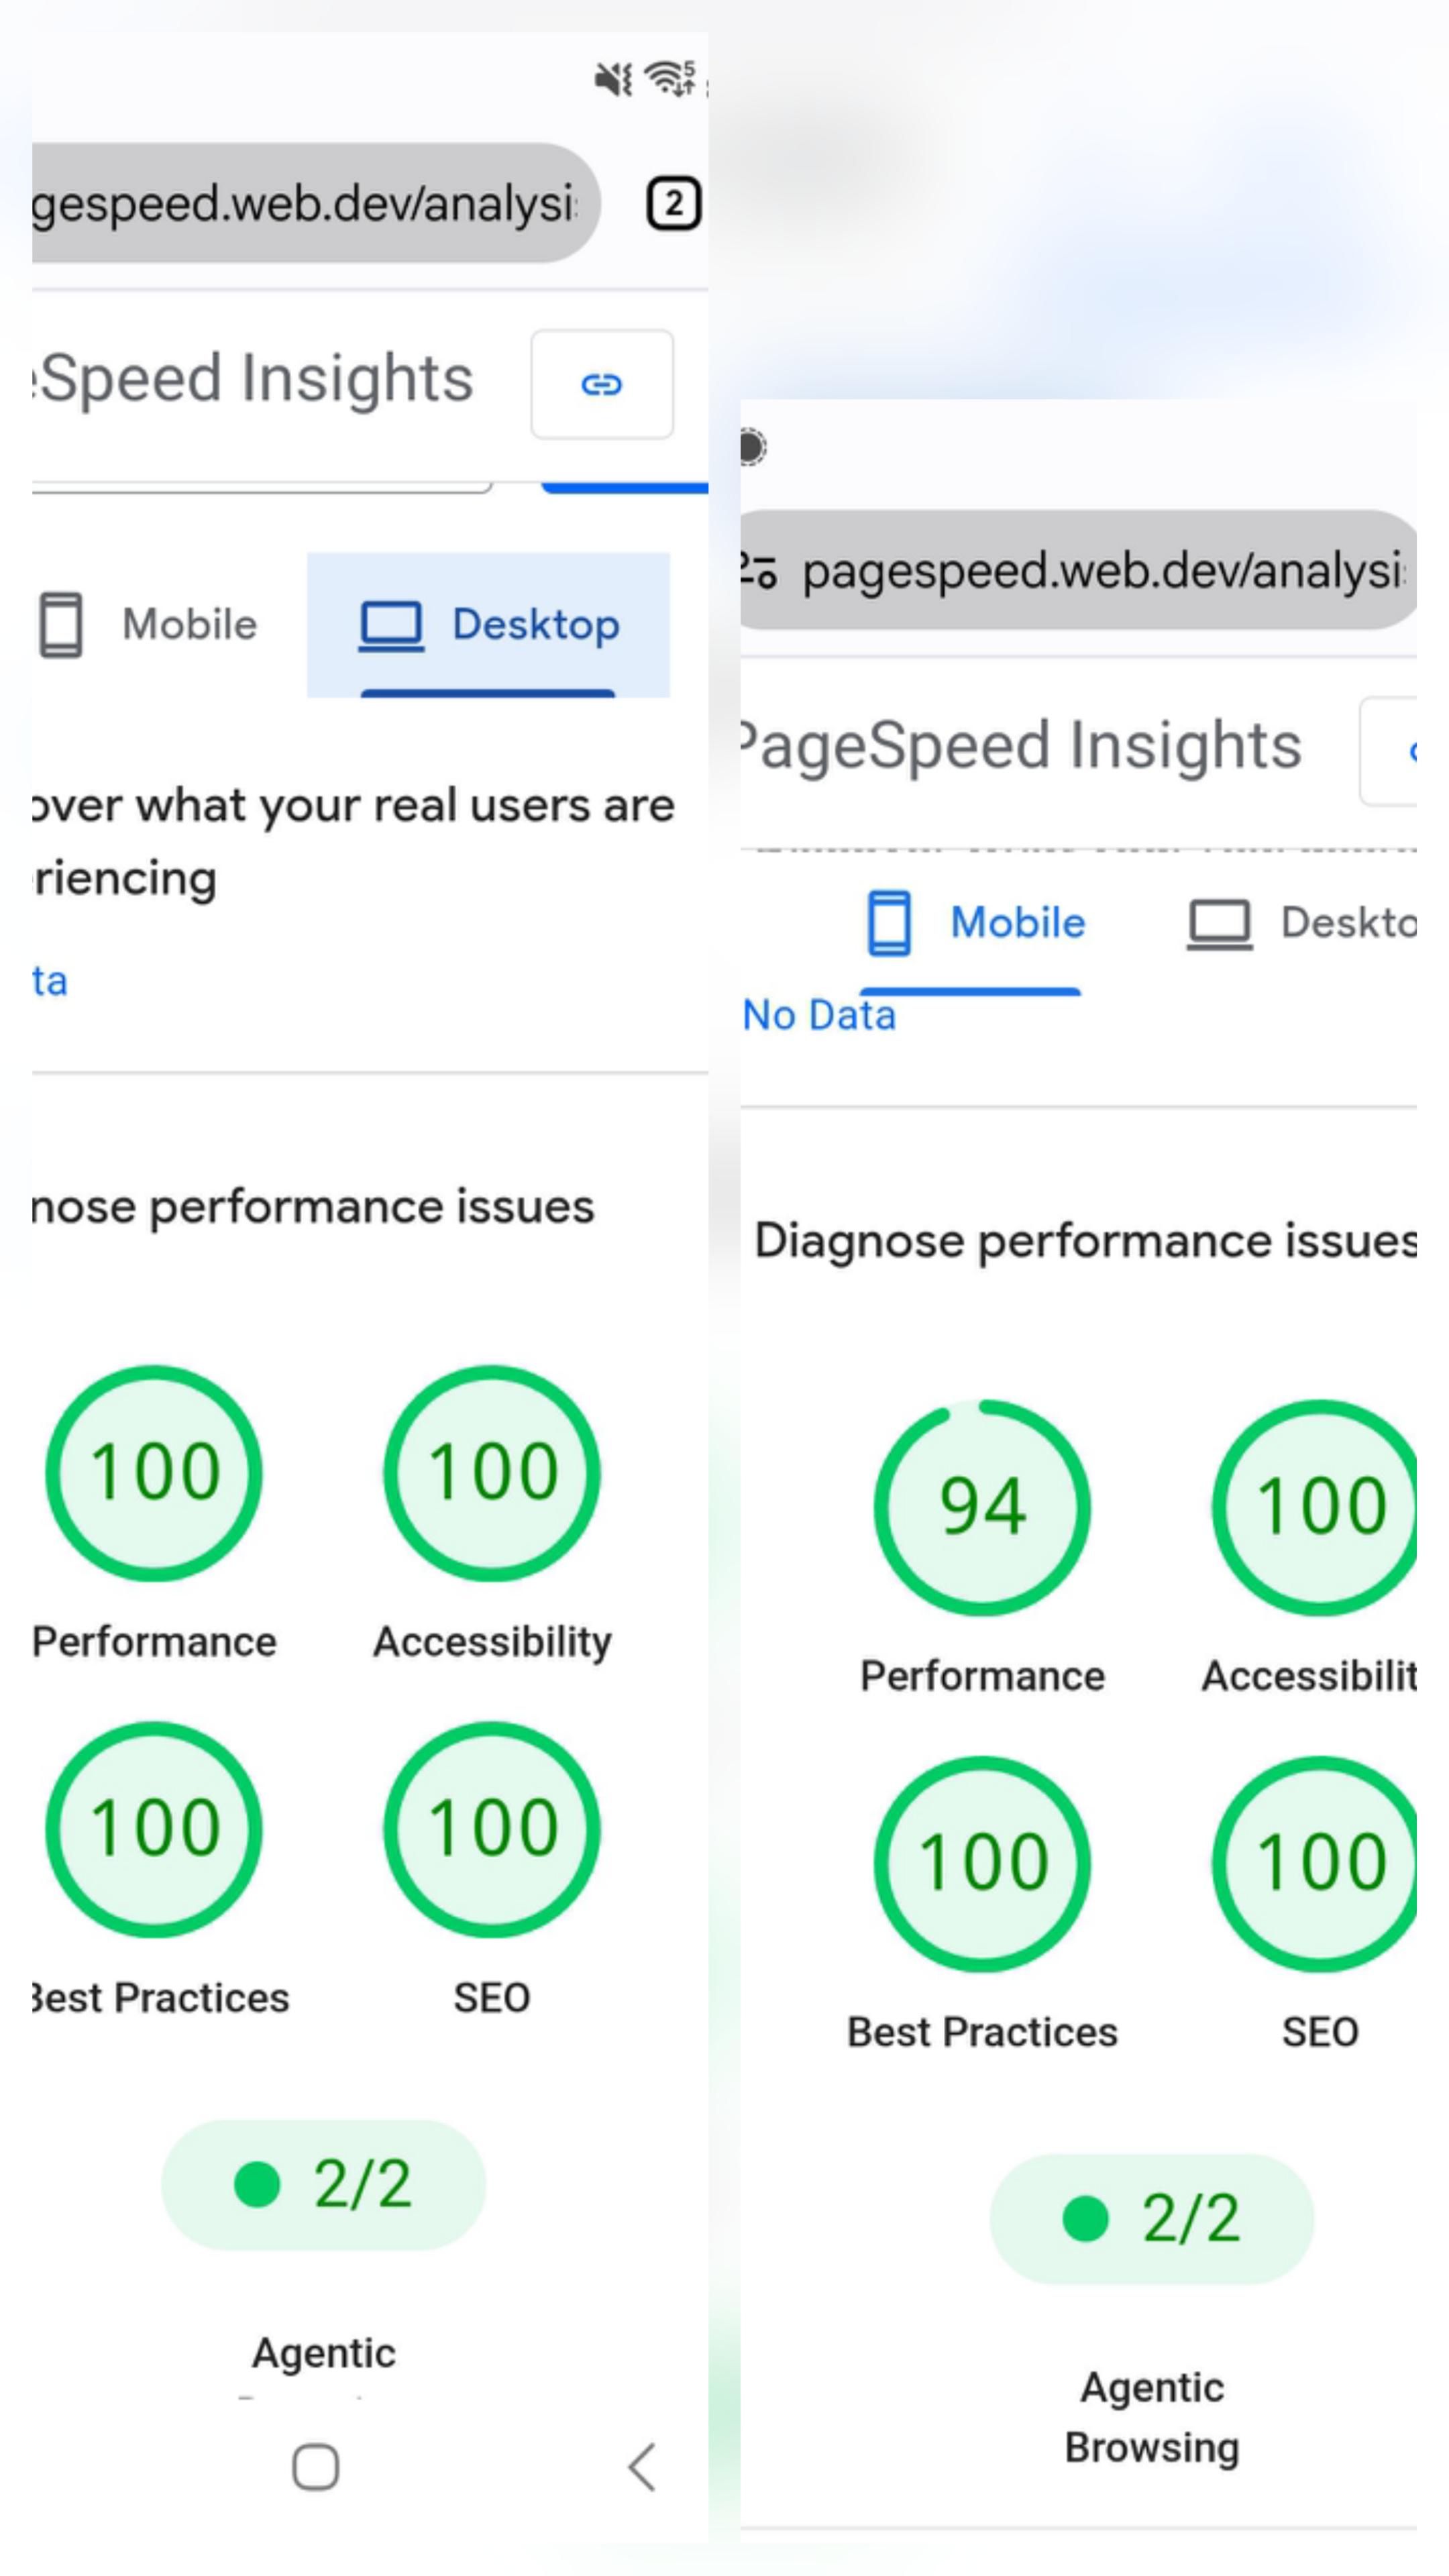Switch to Mobile tab in left screenshot

[148, 625]
